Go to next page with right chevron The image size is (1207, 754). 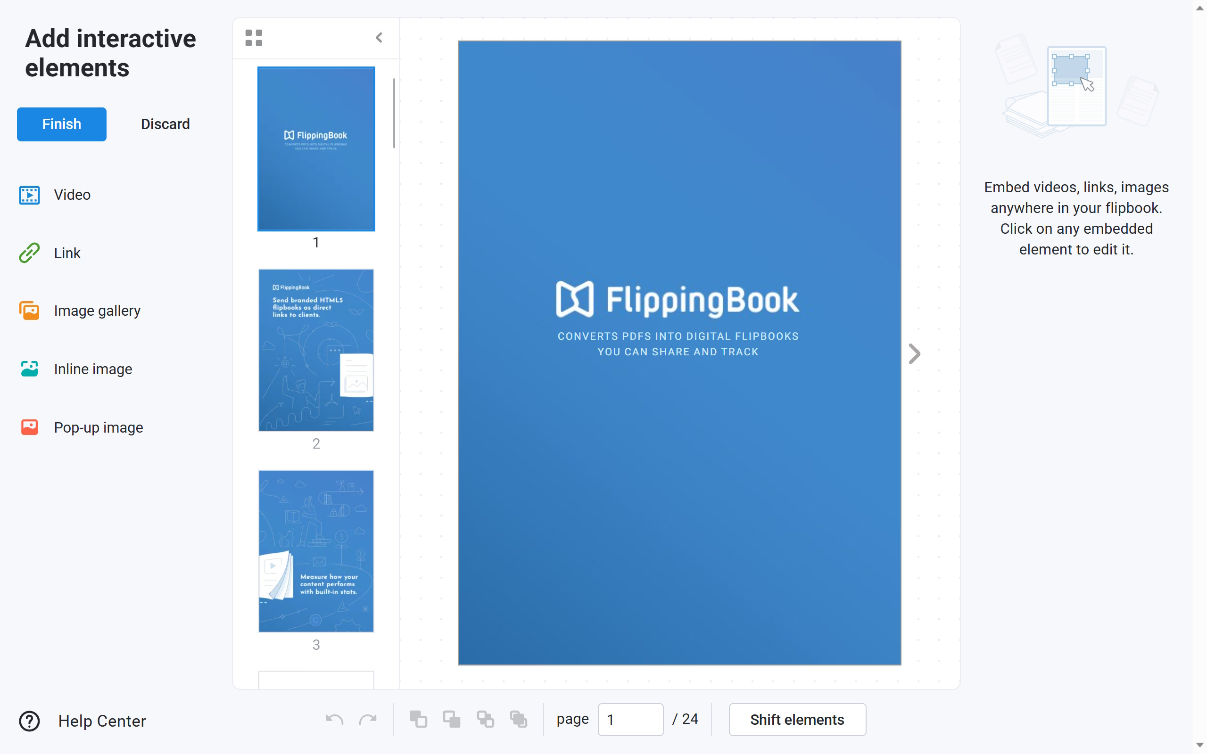point(914,354)
